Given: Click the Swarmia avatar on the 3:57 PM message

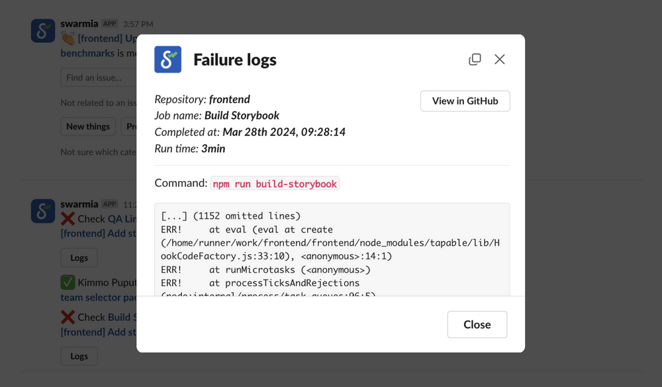Looking at the screenshot, I should (x=43, y=31).
